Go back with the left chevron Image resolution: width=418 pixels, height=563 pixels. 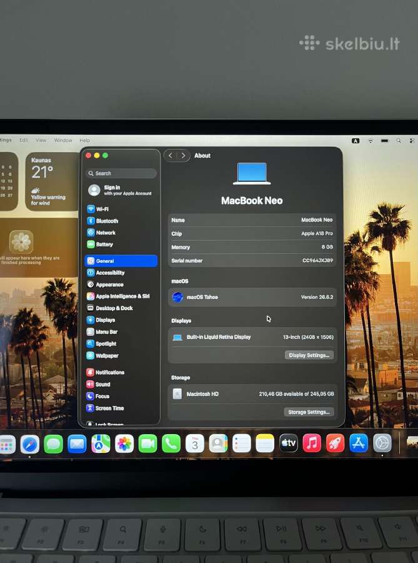(x=171, y=156)
